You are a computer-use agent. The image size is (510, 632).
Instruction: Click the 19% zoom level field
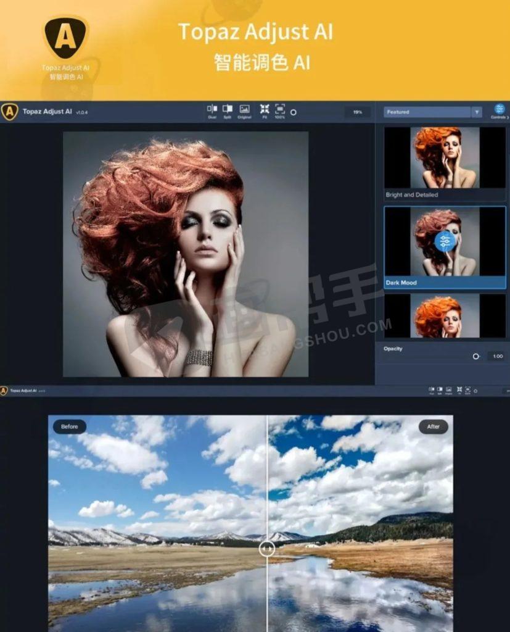(358, 112)
